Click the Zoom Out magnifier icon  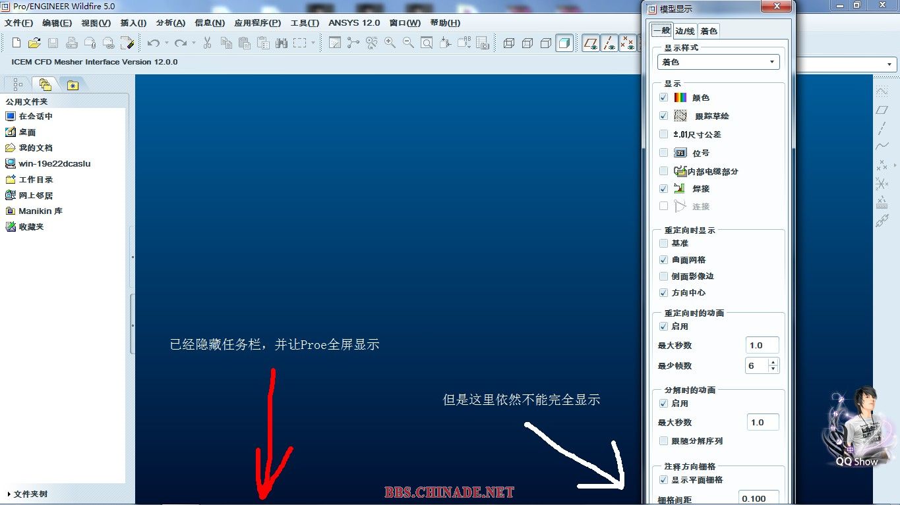point(409,43)
